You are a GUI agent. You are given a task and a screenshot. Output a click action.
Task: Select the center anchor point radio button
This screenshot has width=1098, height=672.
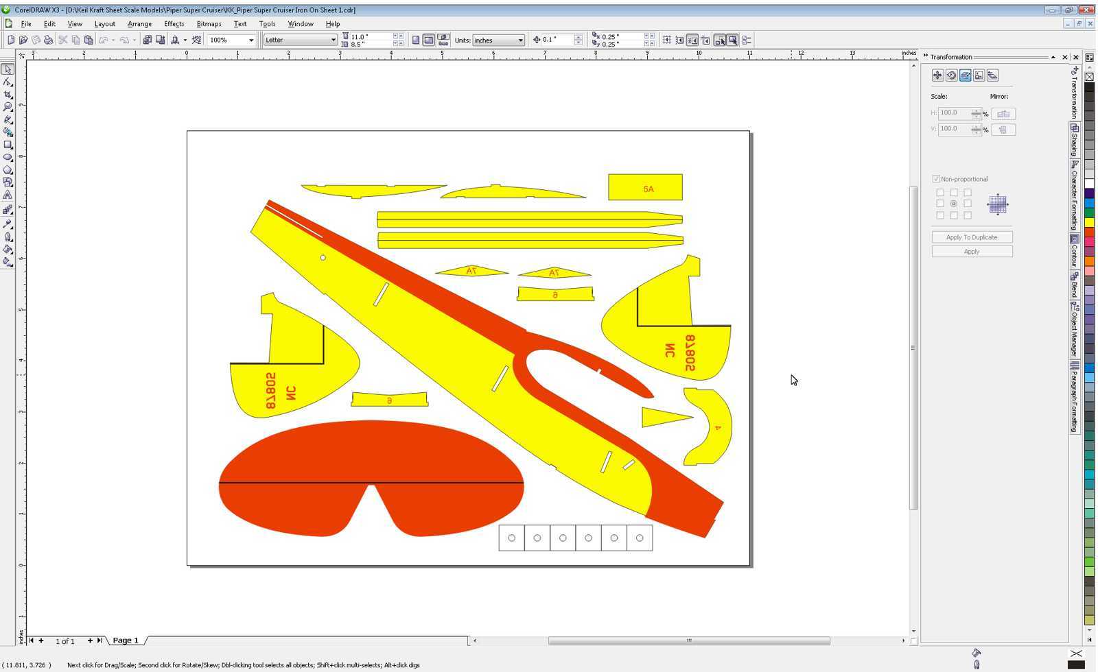954,204
